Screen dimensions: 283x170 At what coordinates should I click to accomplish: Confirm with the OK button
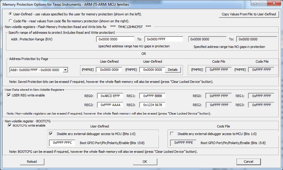[x=145, y=162]
